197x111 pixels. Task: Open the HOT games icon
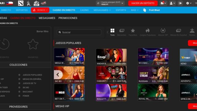click(x=36, y=3)
